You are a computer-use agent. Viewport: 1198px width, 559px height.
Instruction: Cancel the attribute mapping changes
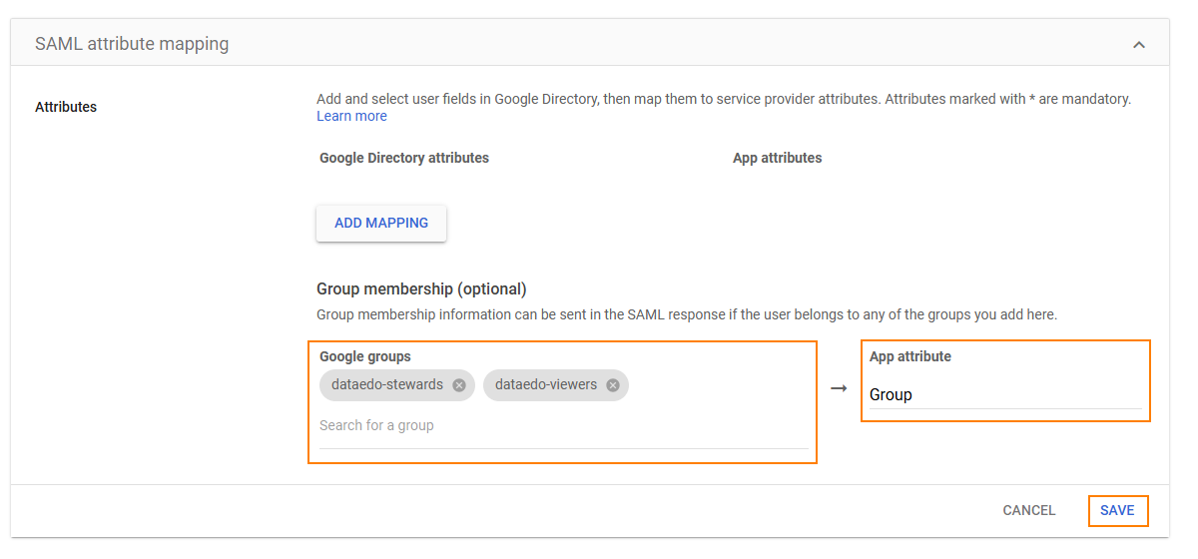[1029, 510]
